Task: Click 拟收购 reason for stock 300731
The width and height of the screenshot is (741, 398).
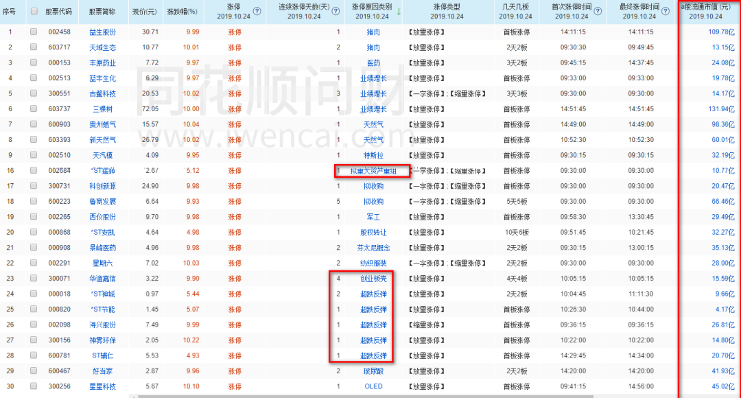Action: pyautogui.click(x=373, y=186)
